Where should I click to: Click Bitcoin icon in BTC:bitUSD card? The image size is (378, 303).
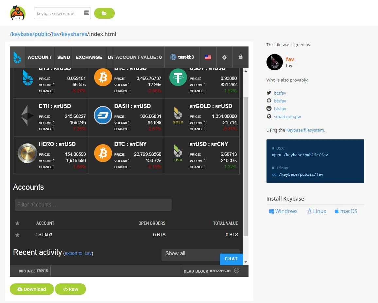point(103,77)
